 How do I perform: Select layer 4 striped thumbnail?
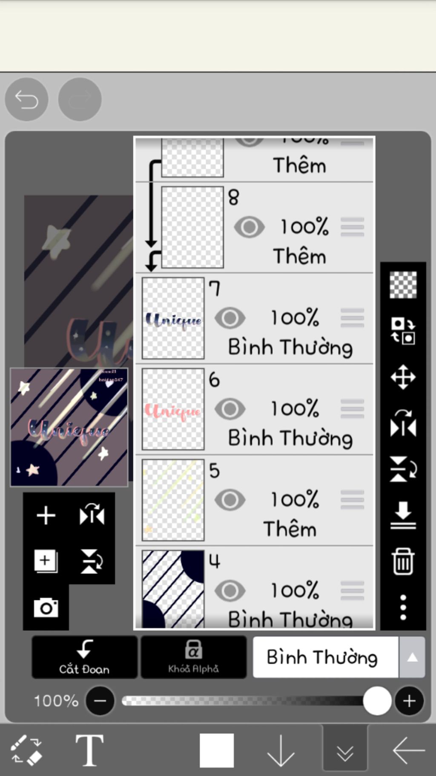click(x=173, y=588)
